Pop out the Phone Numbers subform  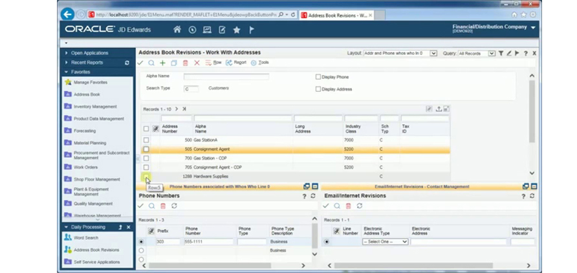307,186
